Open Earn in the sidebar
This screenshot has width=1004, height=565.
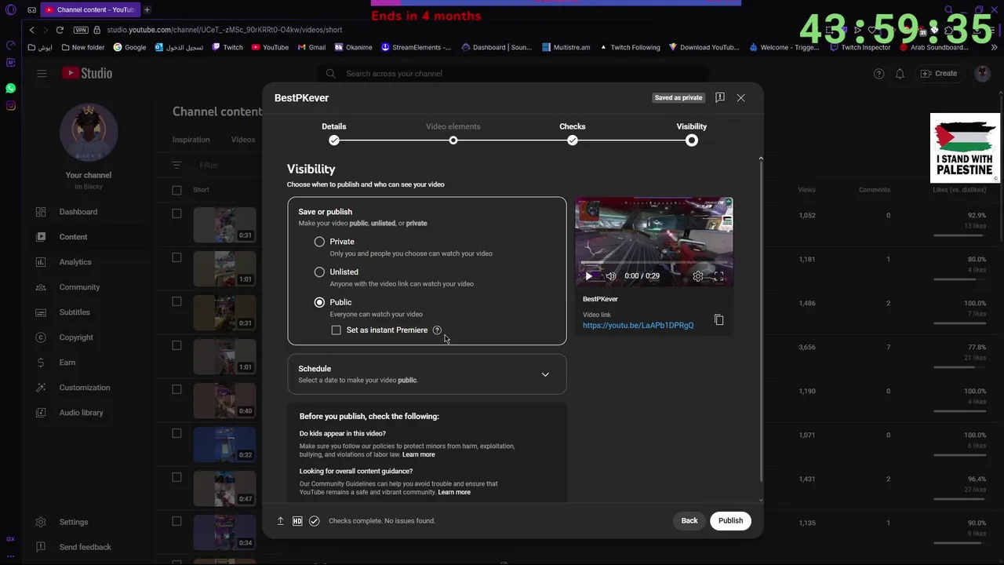(67, 363)
